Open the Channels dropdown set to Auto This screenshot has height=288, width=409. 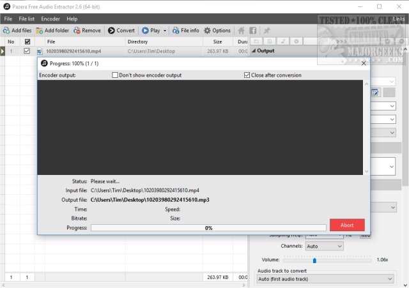tap(325, 246)
